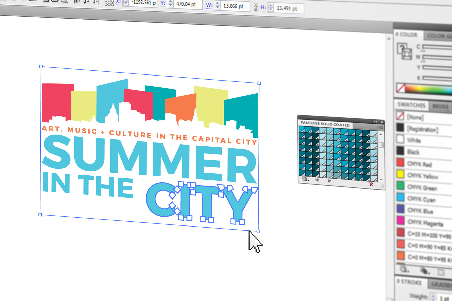Toggle the constrain width and height link

pos(256,7)
